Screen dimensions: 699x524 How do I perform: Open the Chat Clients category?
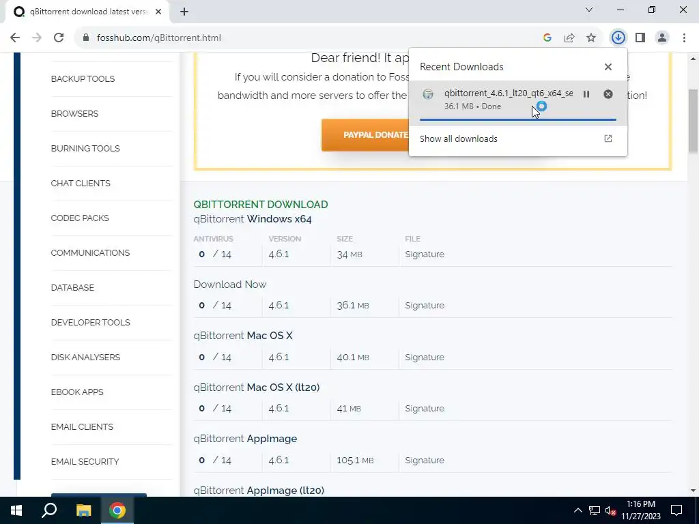(81, 183)
